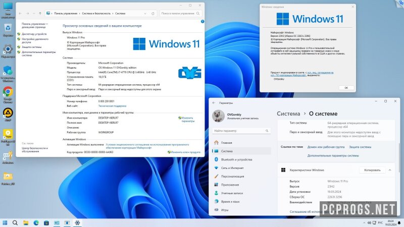Screen dimensions: 404x227
Task: Click the Копировать button in Settings
Action: [372, 170]
